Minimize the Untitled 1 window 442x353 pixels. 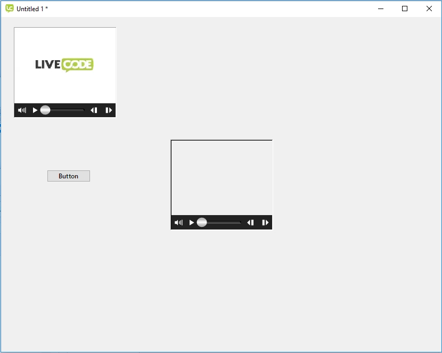381,9
